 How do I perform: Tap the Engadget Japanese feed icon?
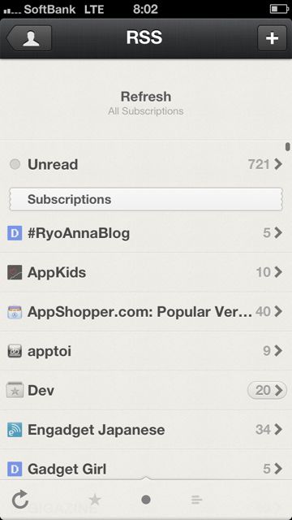click(x=15, y=430)
